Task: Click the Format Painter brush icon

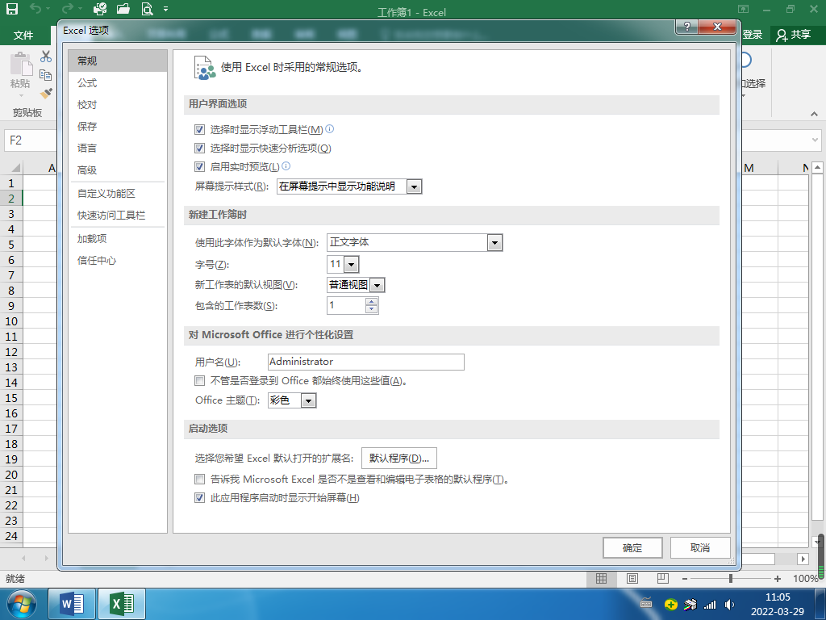Action: (x=46, y=94)
